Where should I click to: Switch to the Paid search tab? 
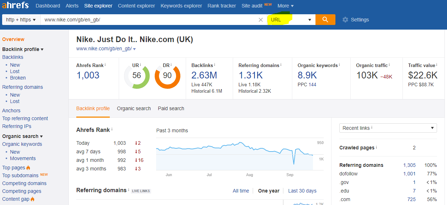171,108
